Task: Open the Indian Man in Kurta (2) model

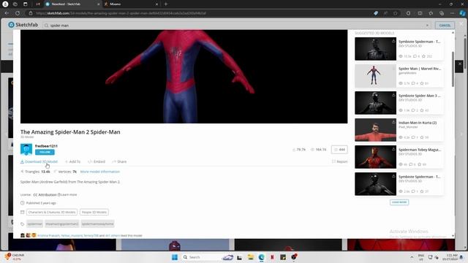Action: click(x=399, y=130)
